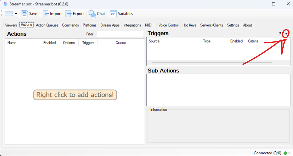The image size is (293, 156).
Task: Switch to the Stream Apps tab
Action: (x=110, y=25)
